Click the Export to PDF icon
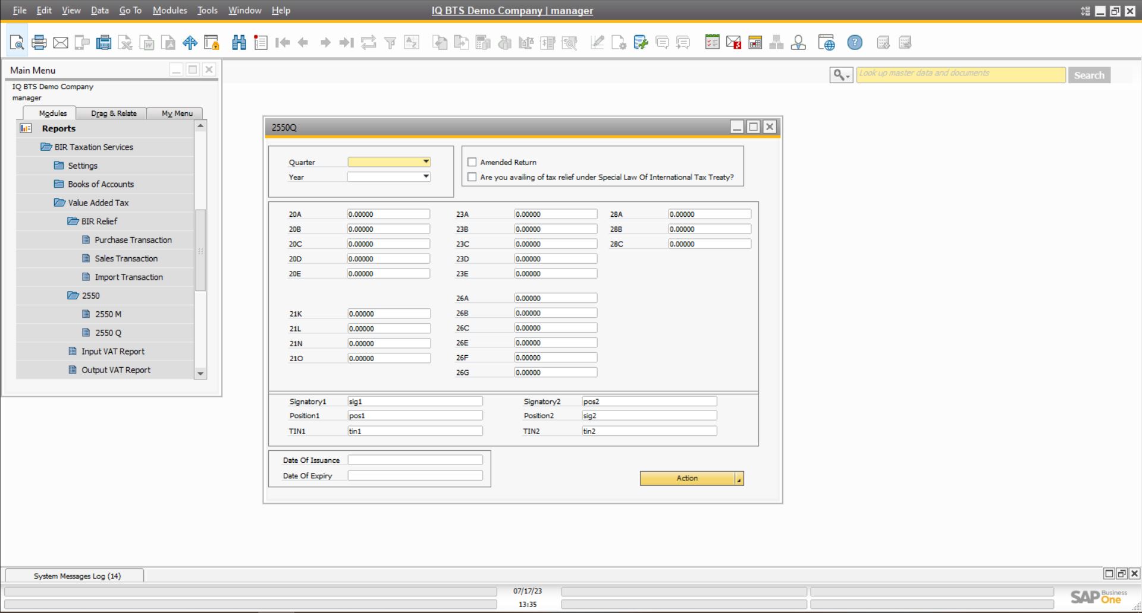 tap(168, 43)
